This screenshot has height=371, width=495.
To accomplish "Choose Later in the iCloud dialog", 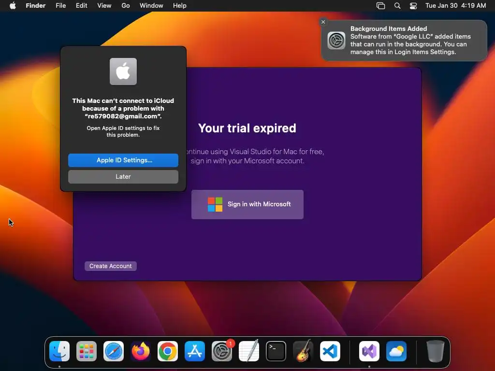I will 123,177.
